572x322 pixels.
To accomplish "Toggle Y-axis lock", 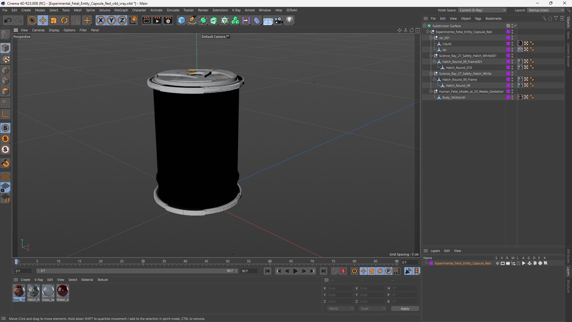I will pyautogui.click(x=111, y=20).
